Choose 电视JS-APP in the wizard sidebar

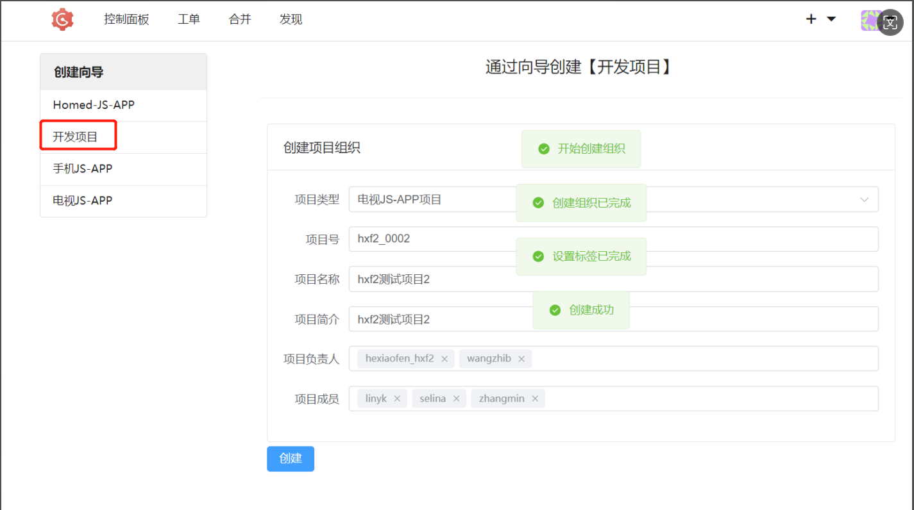click(83, 201)
